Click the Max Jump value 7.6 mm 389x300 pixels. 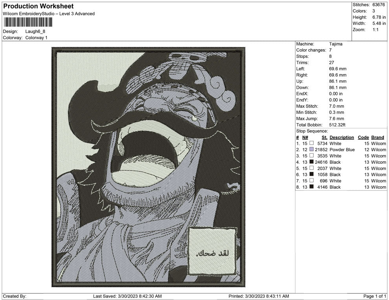(336, 119)
